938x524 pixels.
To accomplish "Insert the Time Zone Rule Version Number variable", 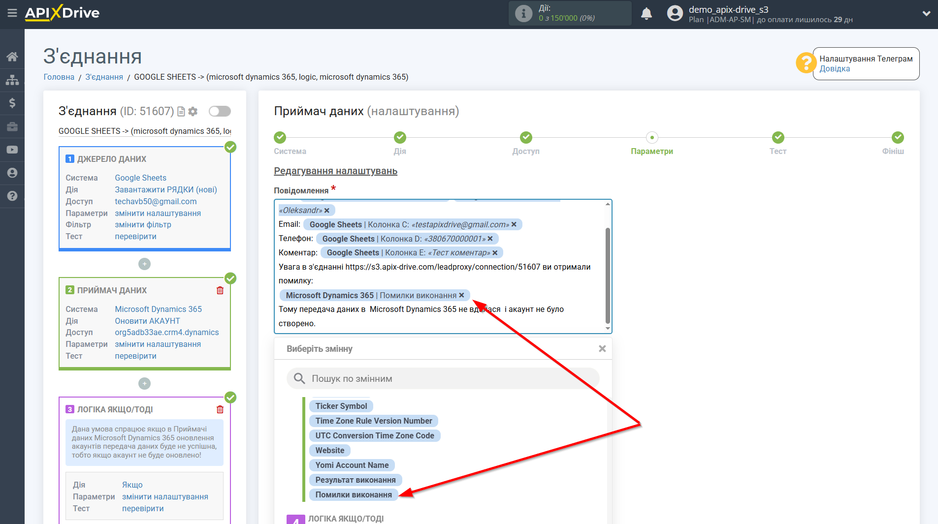I will 374,421.
